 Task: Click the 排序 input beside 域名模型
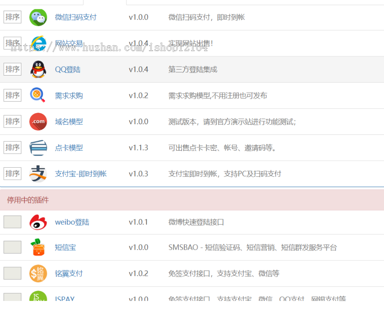tap(12, 121)
